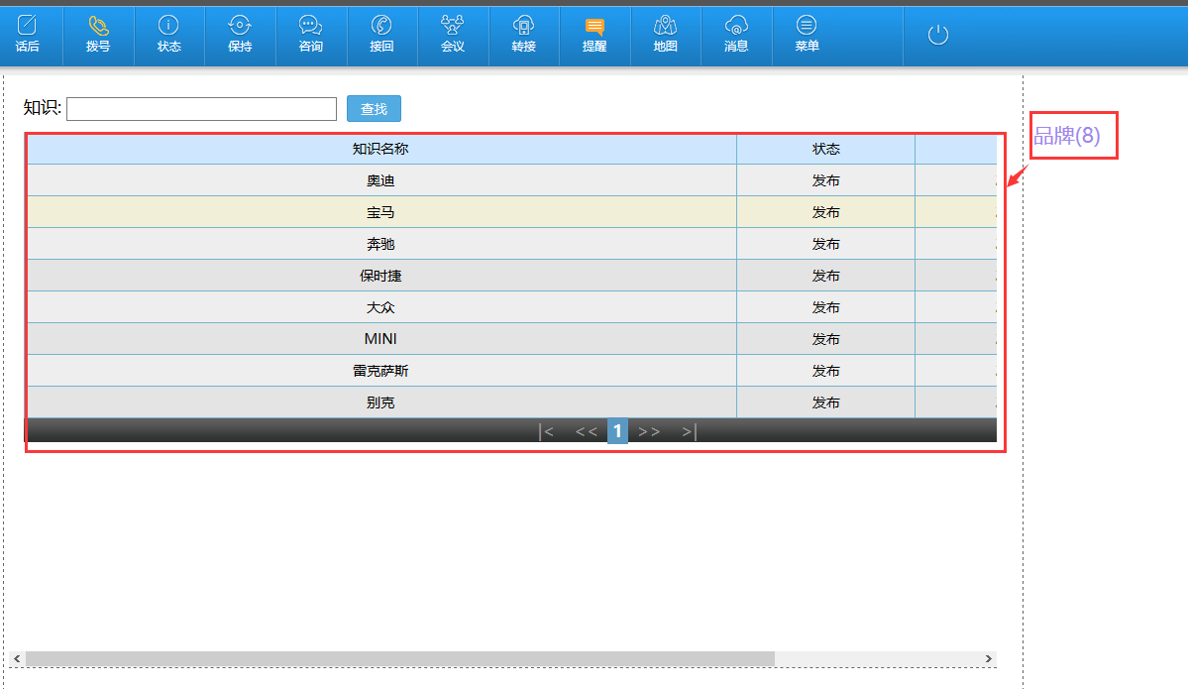1188x689 pixels.
Task: Select the 宝马 row in the table
Action: click(380, 212)
